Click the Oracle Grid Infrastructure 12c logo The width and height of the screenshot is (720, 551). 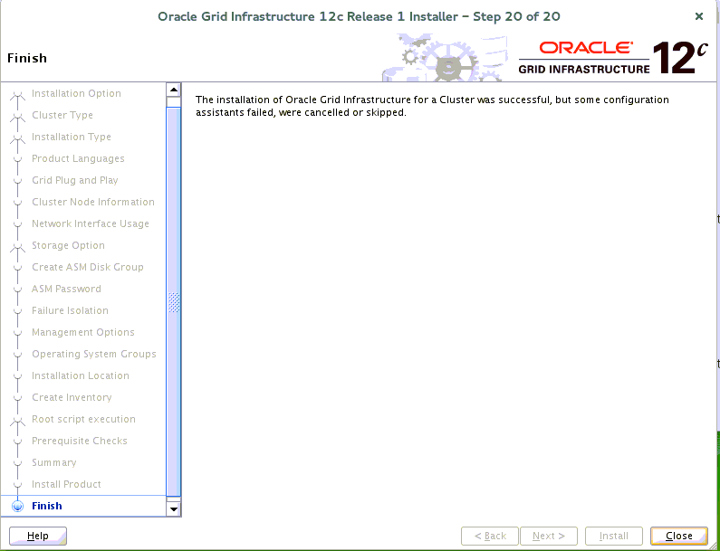613,58
